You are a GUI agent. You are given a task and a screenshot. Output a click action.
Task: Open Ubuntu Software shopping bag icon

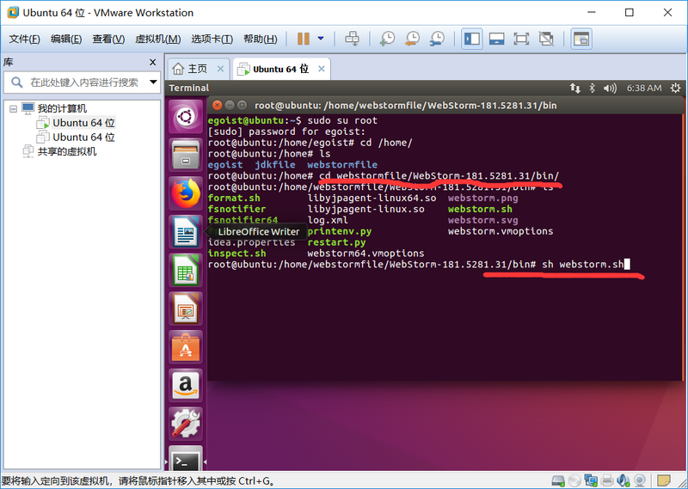(186, 347)
